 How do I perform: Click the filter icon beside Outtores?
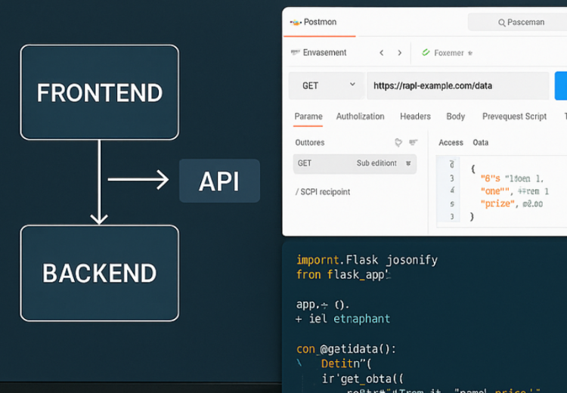click(413, 142)
